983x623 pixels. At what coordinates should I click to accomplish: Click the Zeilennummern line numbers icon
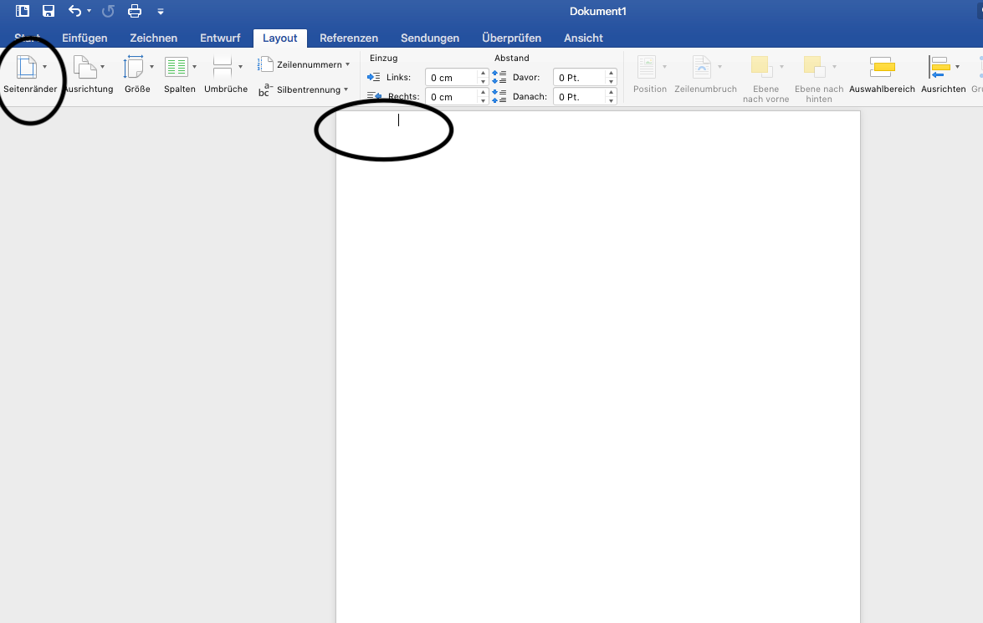pyautogui.click(x=265, y=64)
